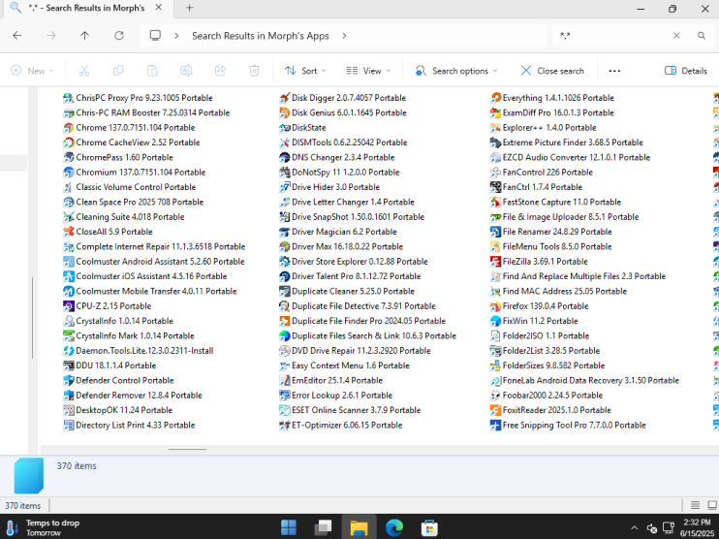719x539 pixels.
Task: Open the Windows Start menu
Action: (x=289, y=527)
